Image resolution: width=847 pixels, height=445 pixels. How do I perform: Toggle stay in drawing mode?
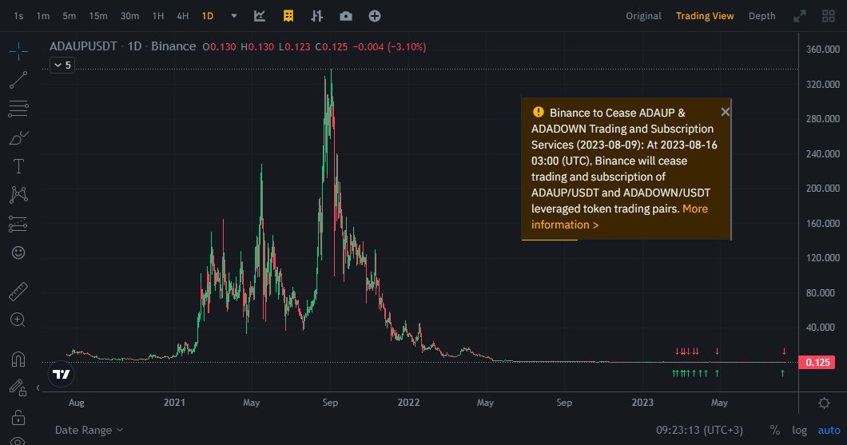click(18, 387)
